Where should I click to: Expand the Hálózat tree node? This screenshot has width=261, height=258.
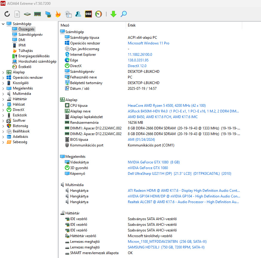[x=3, y=104]
